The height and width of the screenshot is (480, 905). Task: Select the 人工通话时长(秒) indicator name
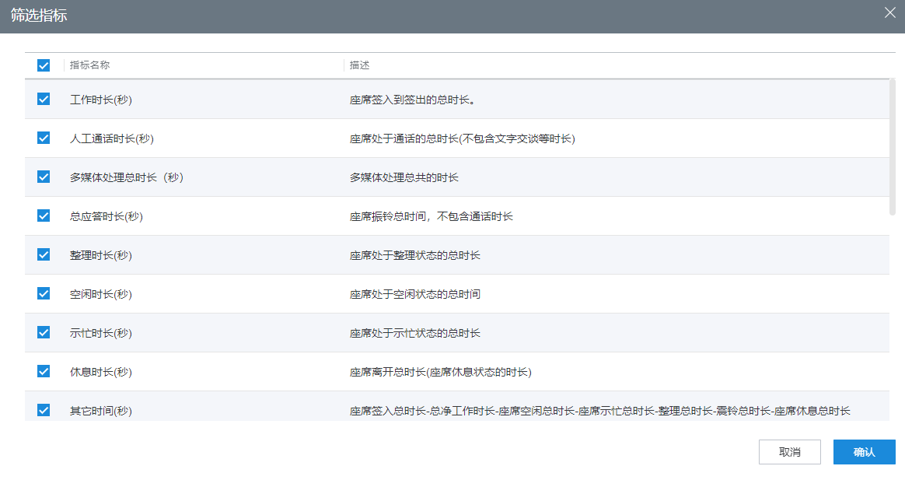[112, 138]
